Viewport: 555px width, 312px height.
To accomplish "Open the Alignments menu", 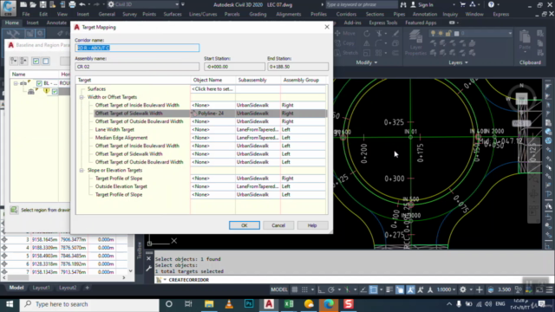I will (289, 14).
